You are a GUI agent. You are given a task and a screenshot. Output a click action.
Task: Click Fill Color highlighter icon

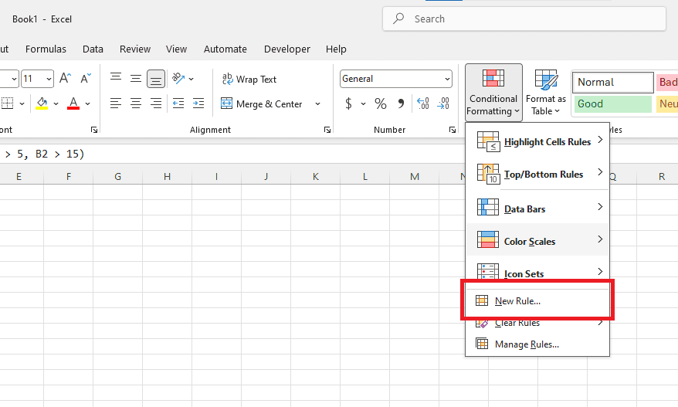pyautogui.click(x=42, y=103)
